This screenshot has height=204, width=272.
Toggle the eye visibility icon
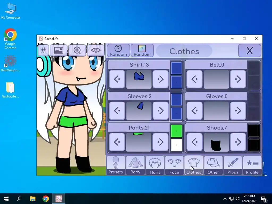pyautogui.click(x=96, y=50)
